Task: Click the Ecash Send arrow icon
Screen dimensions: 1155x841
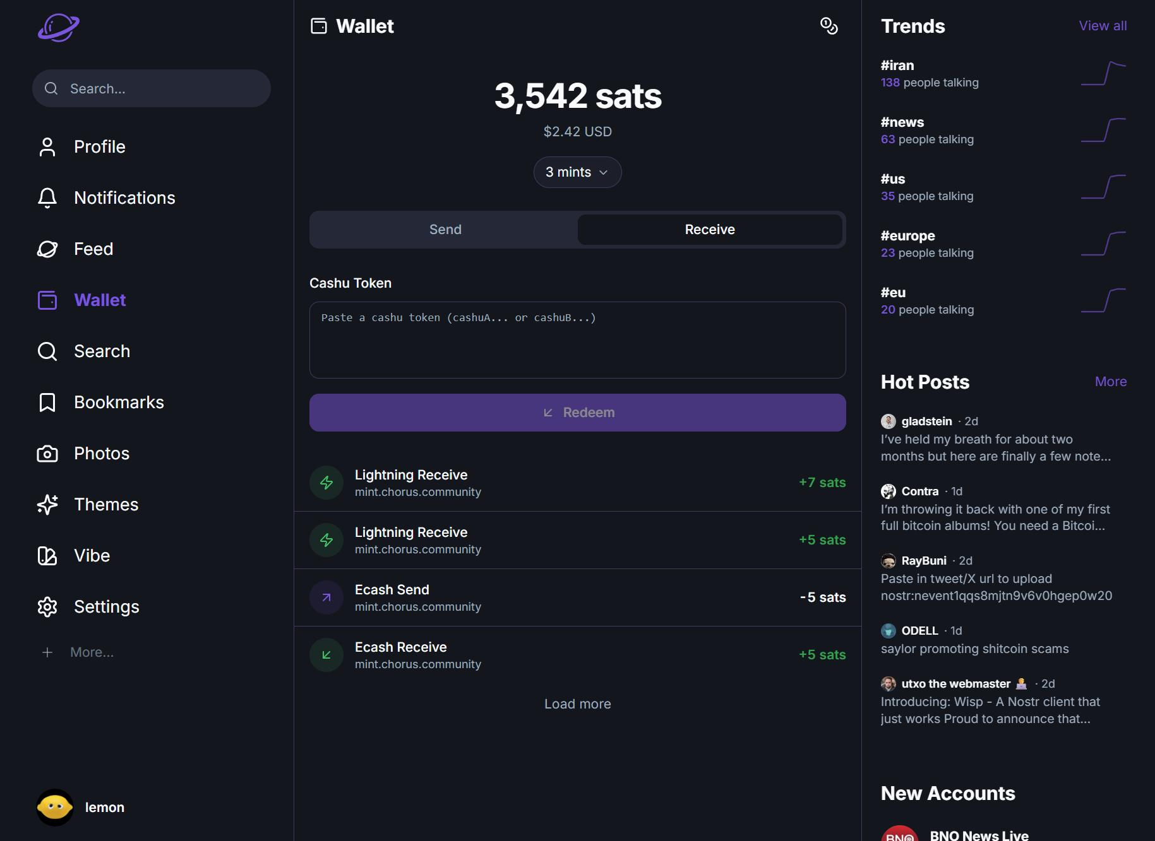Action: point(326,597)
